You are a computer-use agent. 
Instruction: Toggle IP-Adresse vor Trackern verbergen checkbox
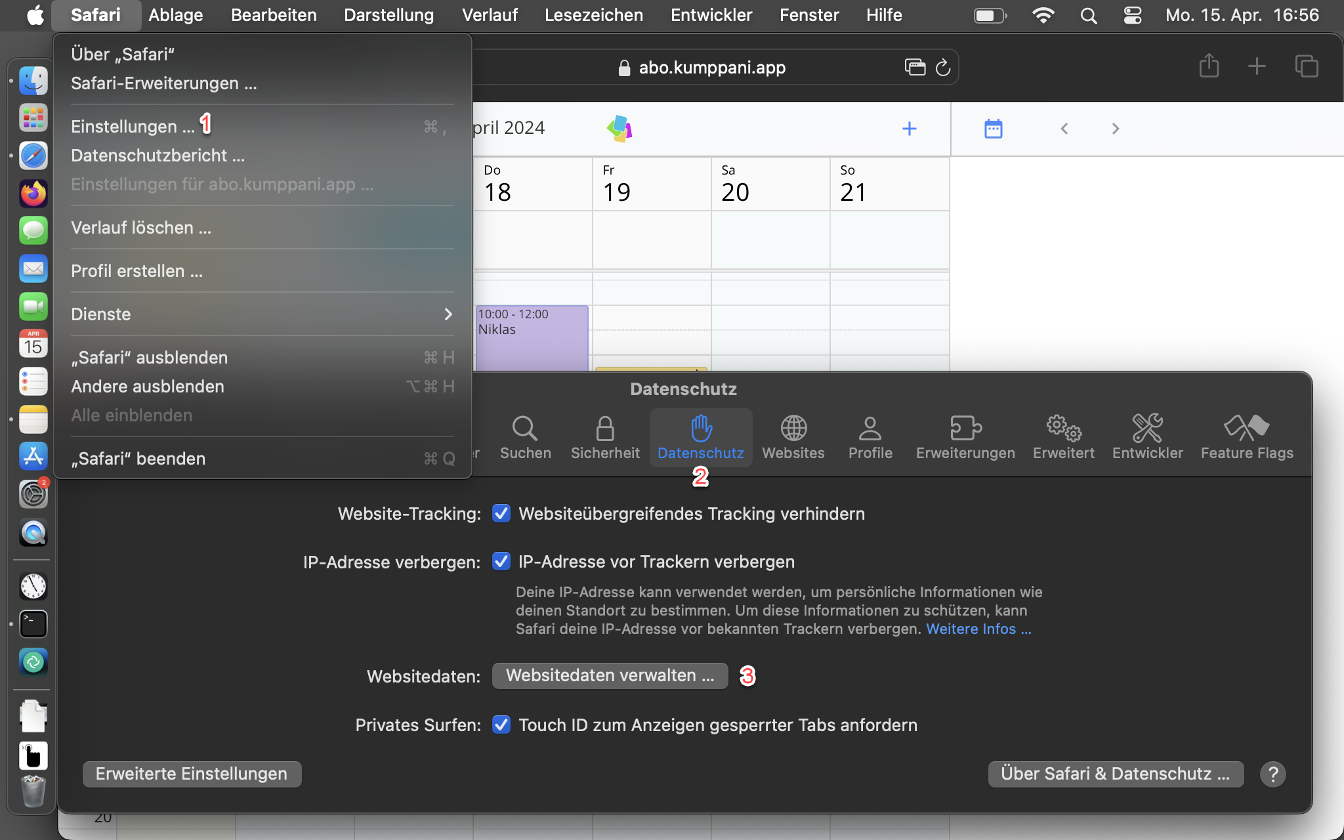(x=501, y=561)
